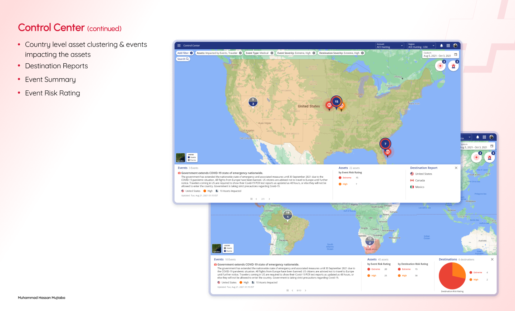Click the Search button on the map
Screen dimensions: 515x311
click(183, 59)
